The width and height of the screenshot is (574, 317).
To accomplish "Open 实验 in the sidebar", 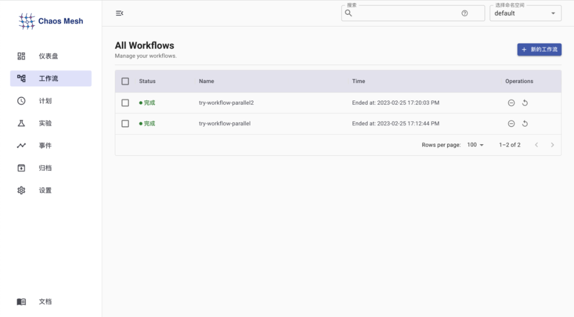I will click(51, 123).
